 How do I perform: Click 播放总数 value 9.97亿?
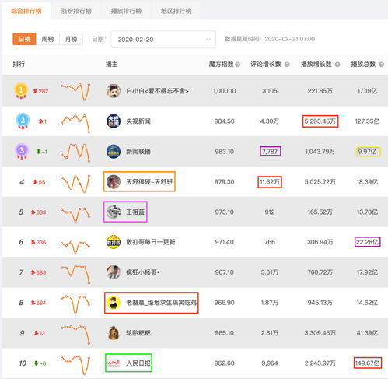pos(367,152)
